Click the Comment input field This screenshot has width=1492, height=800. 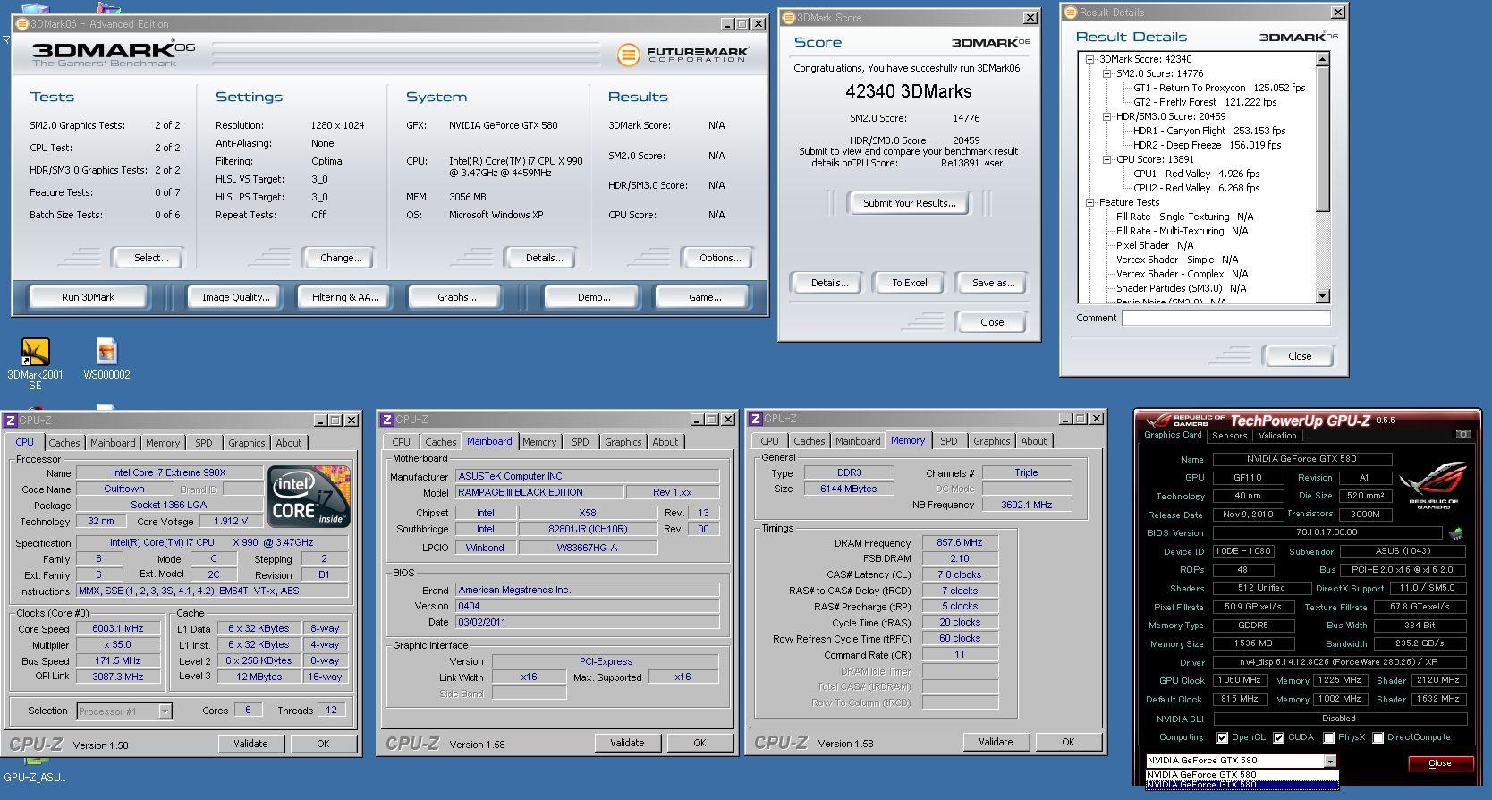[x=1226, y=318]
